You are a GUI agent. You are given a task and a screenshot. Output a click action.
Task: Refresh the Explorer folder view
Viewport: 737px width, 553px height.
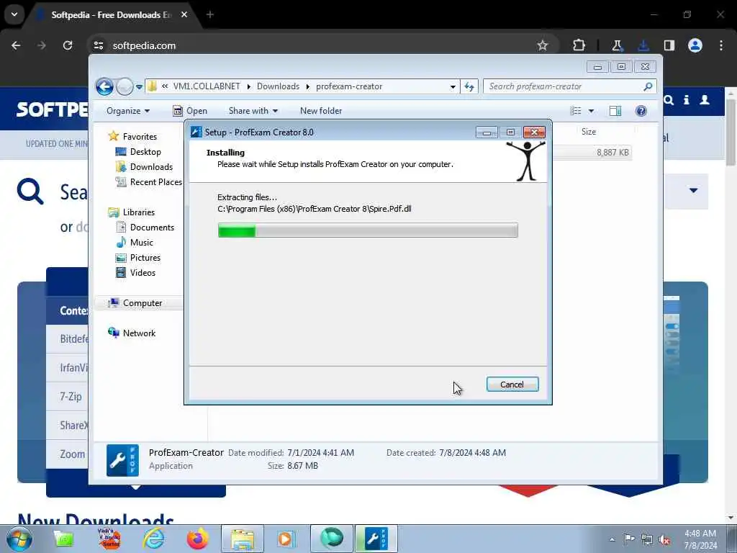coord(469,86)
